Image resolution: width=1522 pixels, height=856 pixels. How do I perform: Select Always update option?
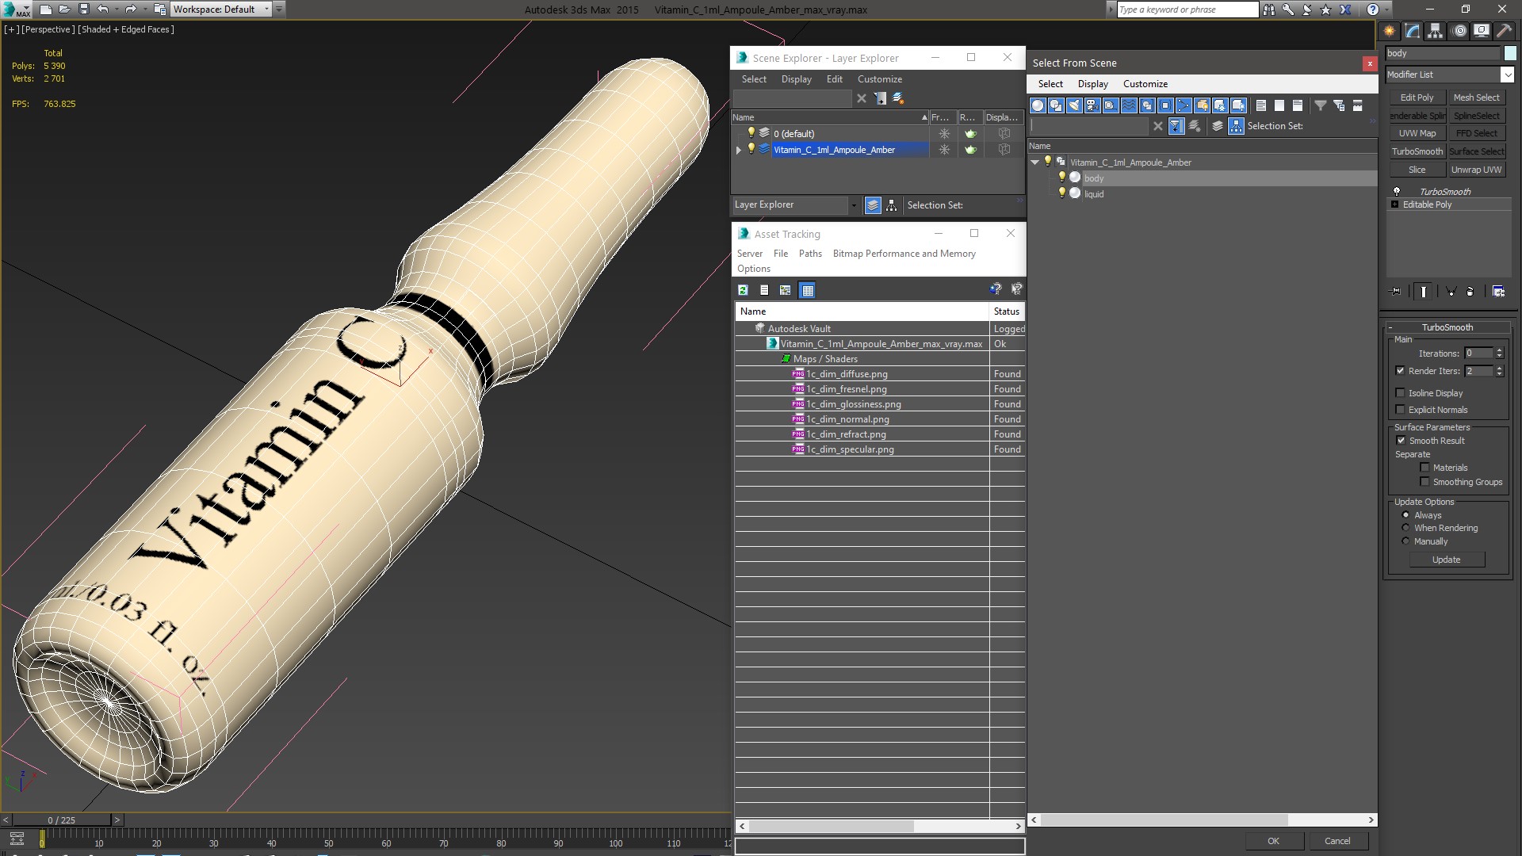(1406, 515)
